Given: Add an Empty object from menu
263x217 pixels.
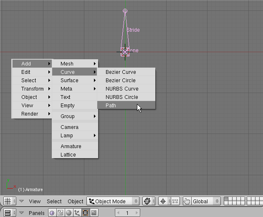Looking at the screenshot, I should coord(75,105).
